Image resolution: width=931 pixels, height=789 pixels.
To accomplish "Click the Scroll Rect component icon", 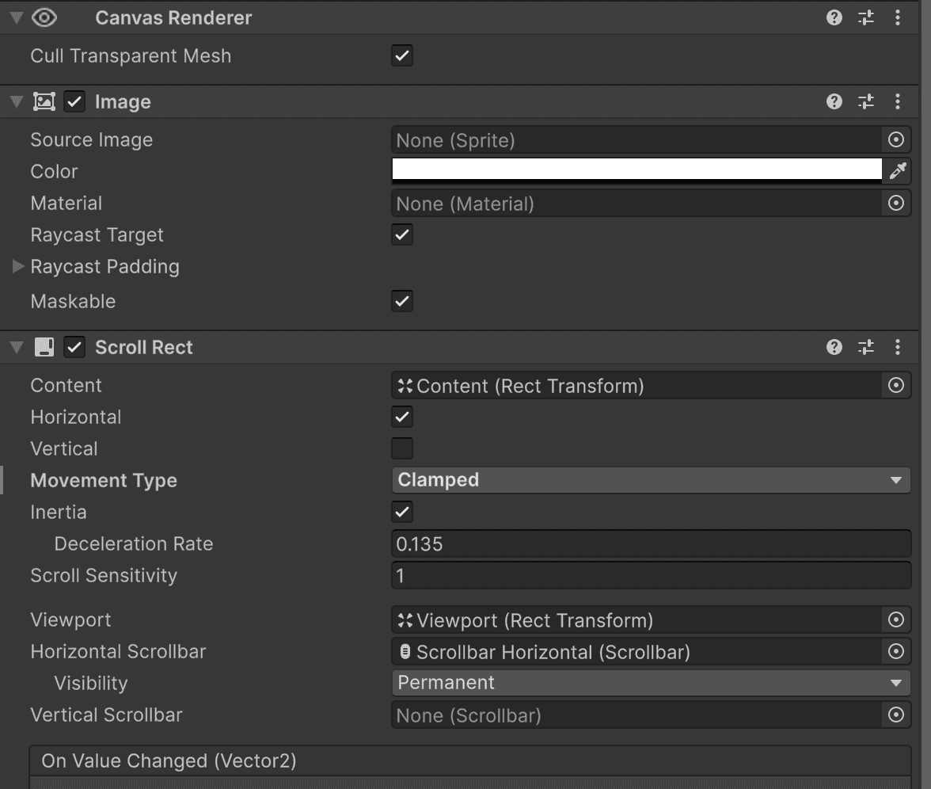I will coord(44,347).
